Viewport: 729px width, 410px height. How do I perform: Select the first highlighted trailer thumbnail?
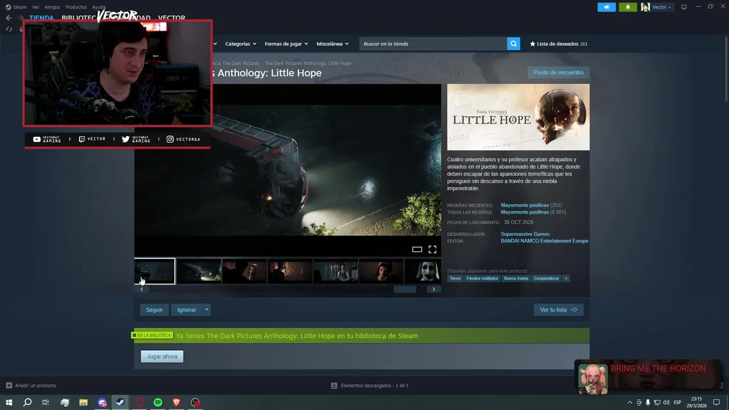tap(154, 271)
